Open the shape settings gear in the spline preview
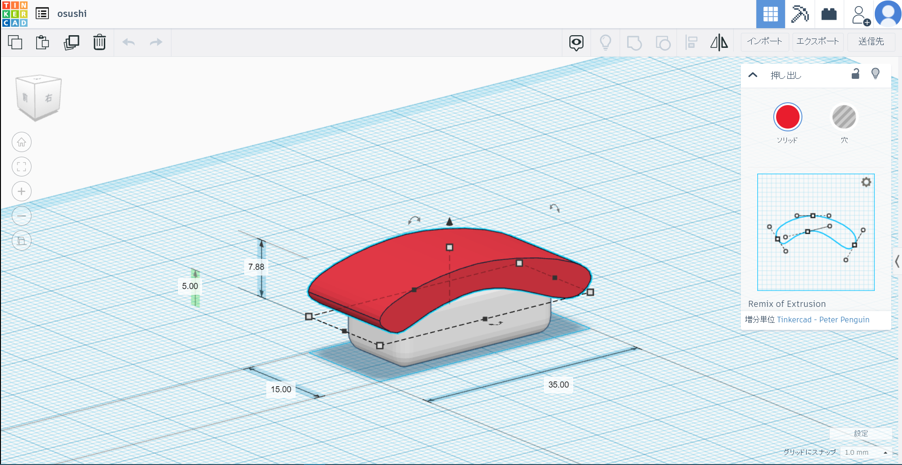This screenshot has width=902, height=465. [866, 182]
